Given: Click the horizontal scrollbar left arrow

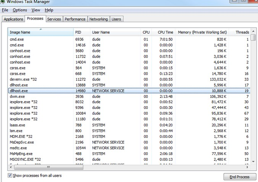Looking at the screenshot, I should pos(11,167).
